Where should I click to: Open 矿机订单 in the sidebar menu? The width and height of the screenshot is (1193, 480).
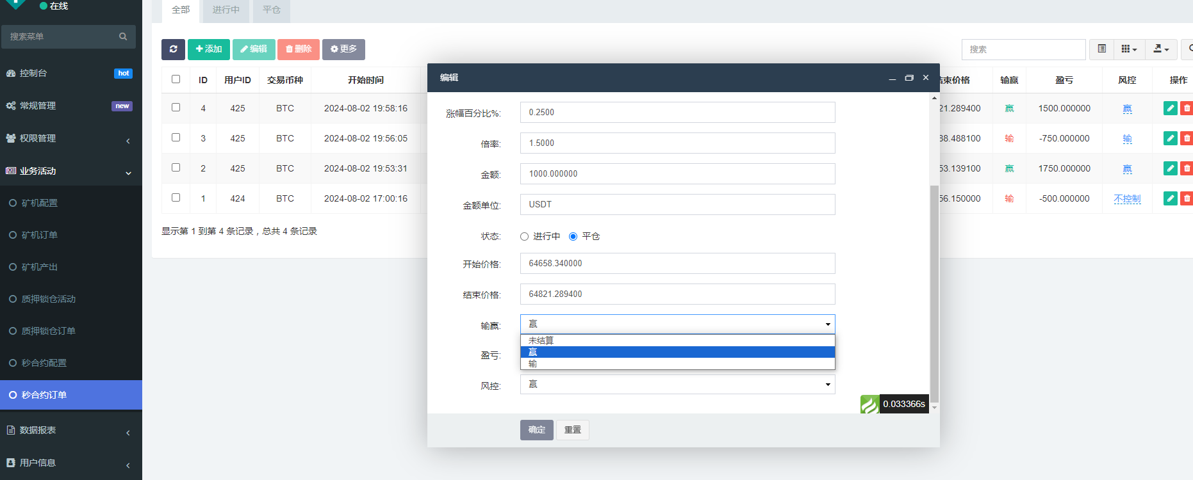click(x=40, y=235)
